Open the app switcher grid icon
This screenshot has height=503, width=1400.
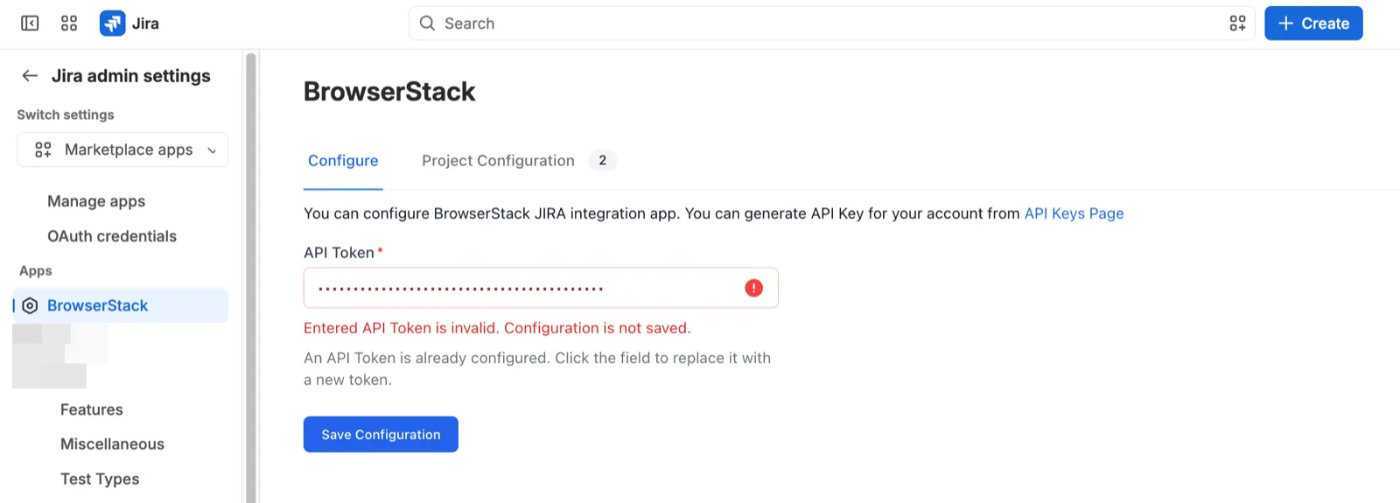tap(69, 24)
